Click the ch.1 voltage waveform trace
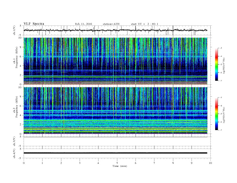The height and width of the screenshot is (183, 237). pyautogui.click(x=115, y=30)
